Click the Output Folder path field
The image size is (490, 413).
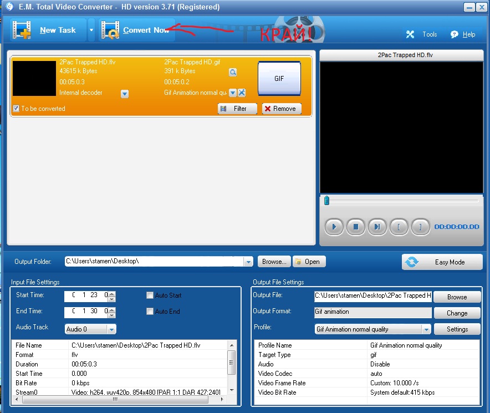pyautogui.click(x=154, y=261)
